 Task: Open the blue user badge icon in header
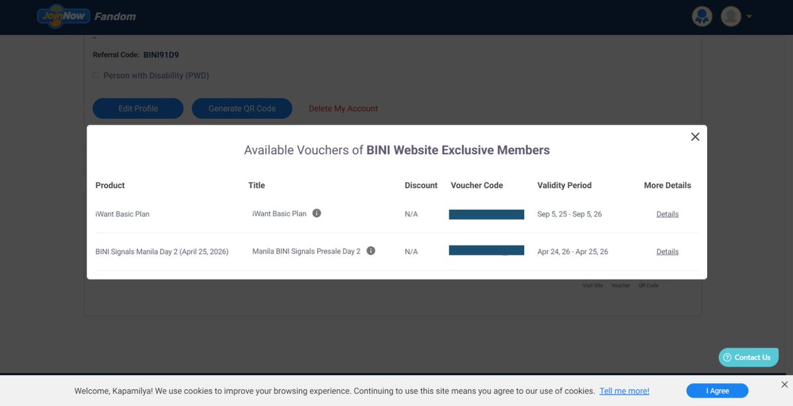[702, 17]
